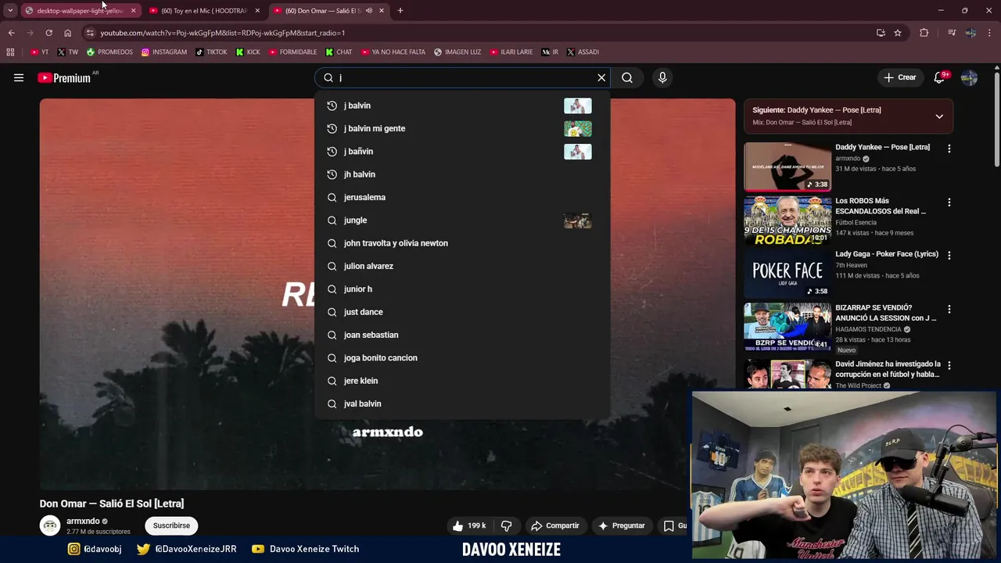The width and height of the screenshot is (1001, 563).
Task: Select "john travolta y olivia newton" suggestion
Action: pos(462,243)
